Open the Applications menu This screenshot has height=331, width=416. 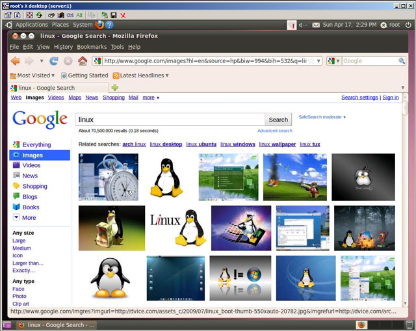[32, 25]
